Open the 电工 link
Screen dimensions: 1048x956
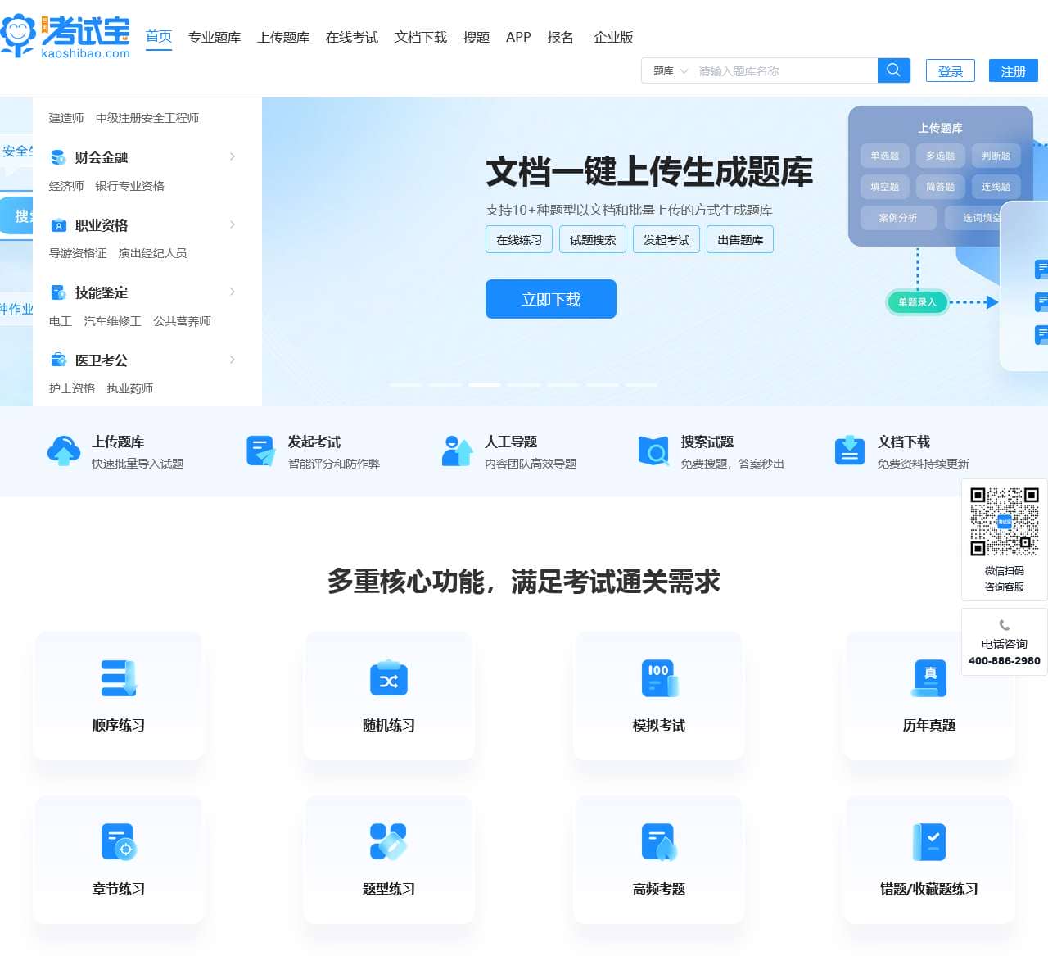[x=61, y=321]
